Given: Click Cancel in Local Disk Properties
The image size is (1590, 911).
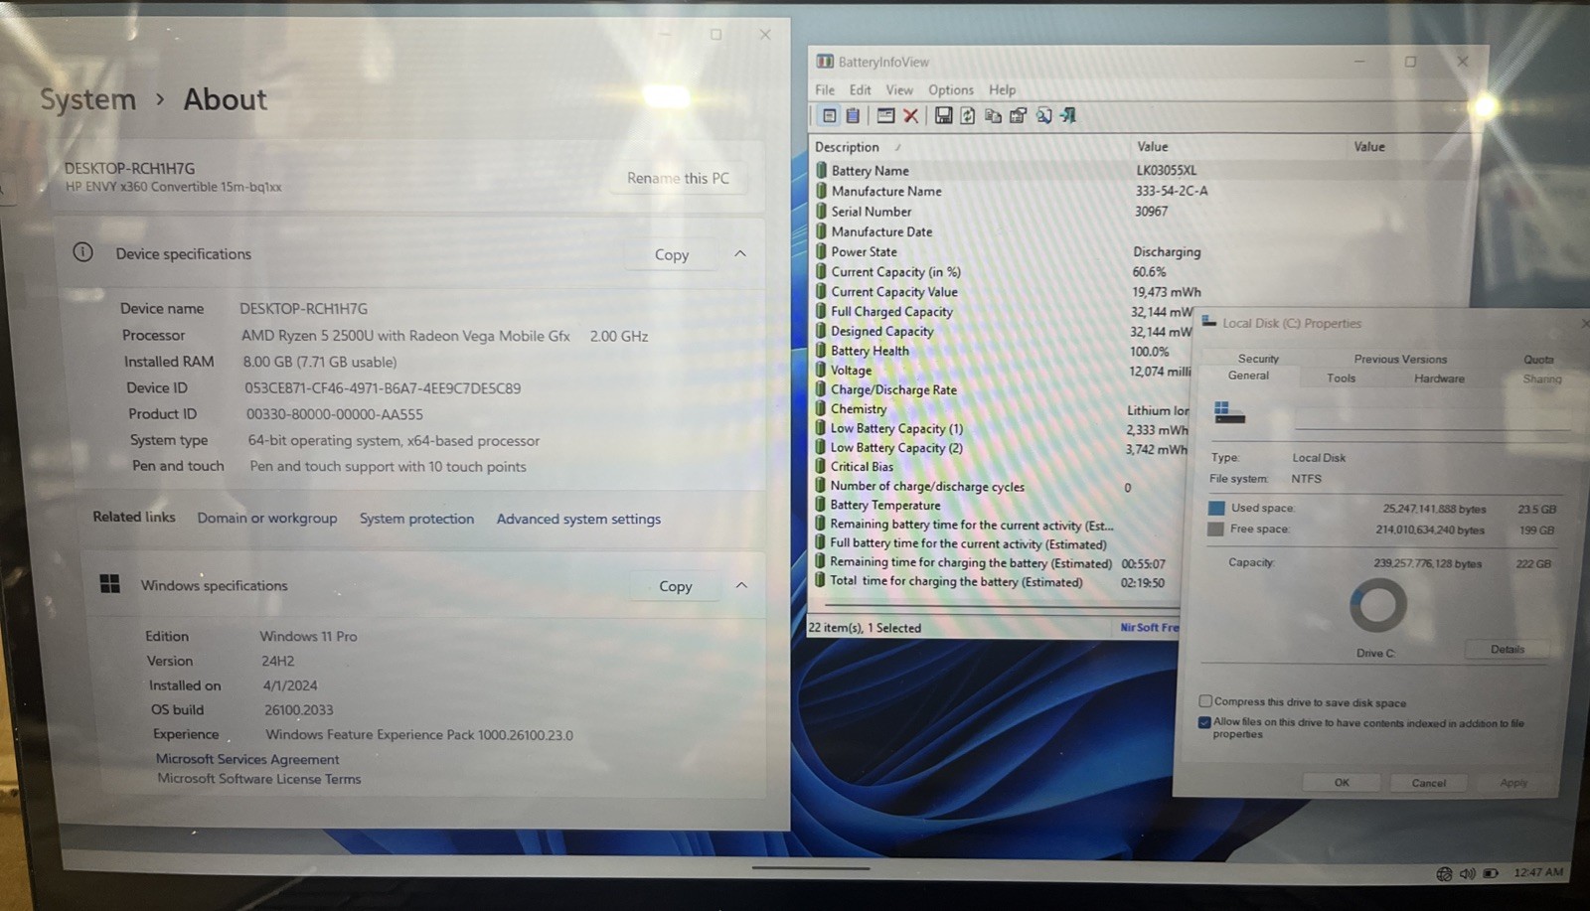Looking at the screenshot, I should (1429, 783).
